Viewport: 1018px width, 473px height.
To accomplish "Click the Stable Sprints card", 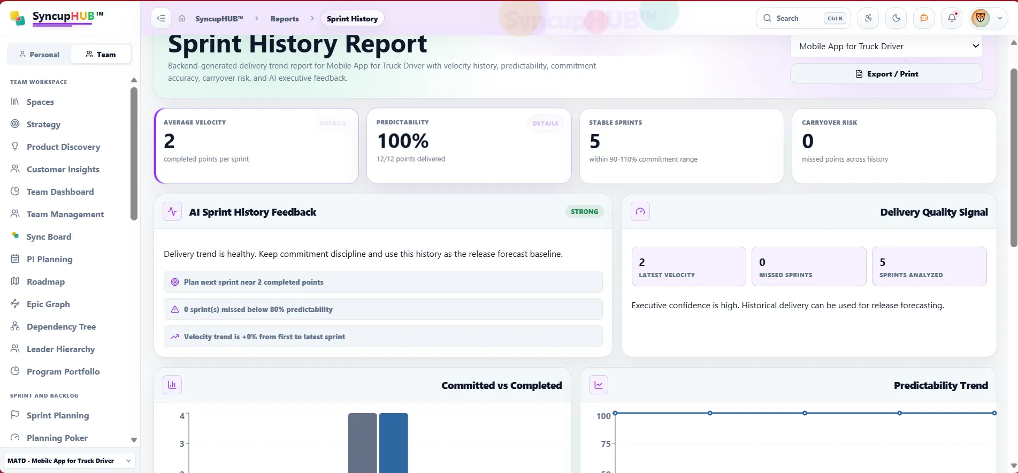I will 682,146.
